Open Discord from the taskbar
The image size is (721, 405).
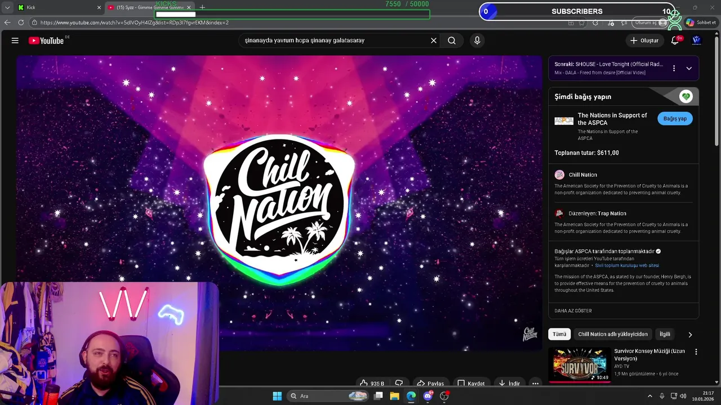tap(428, 396)
